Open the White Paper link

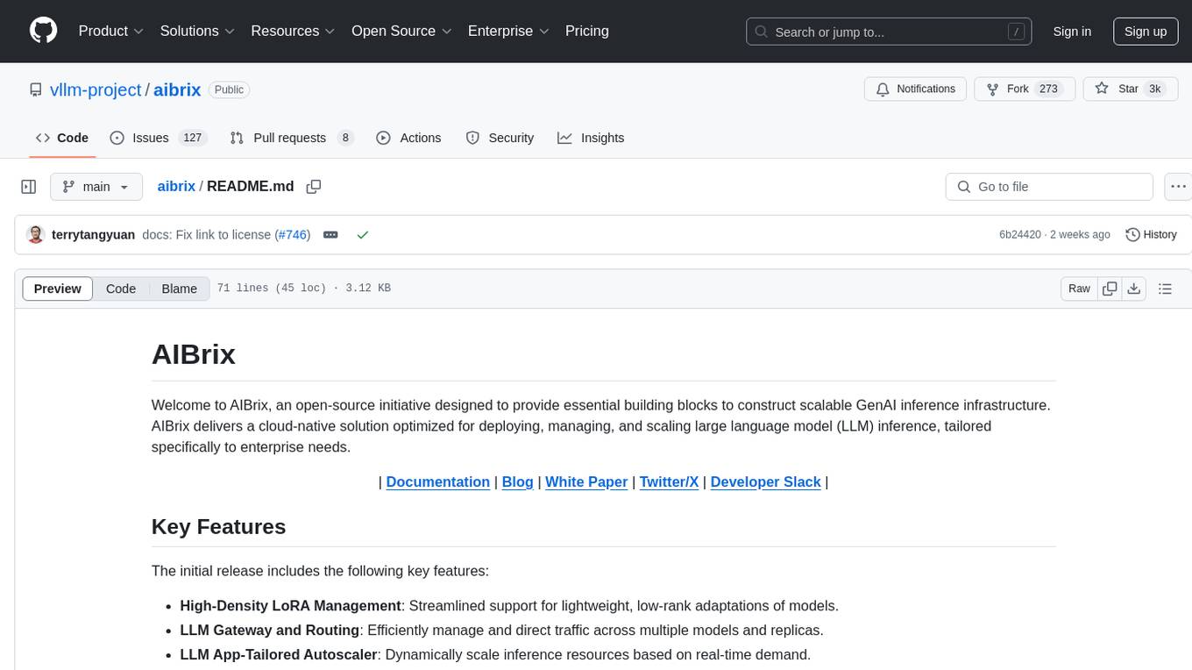tap(586, 481)
